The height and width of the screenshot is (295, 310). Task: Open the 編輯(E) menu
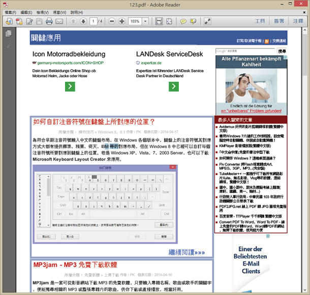tap(26, 13)
